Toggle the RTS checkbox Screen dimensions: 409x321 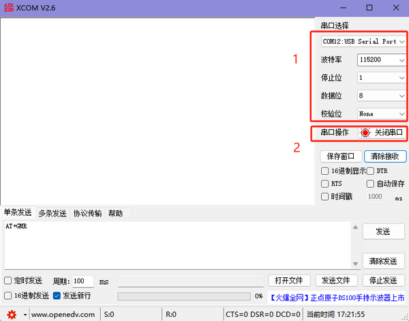pyautogui.click(x=324, y=184)
